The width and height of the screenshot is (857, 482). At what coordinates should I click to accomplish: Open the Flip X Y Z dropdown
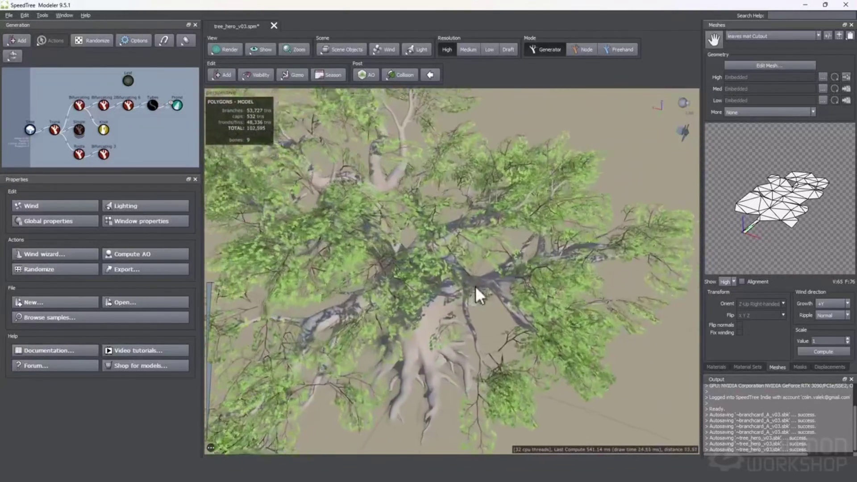[x=761, y=315]
